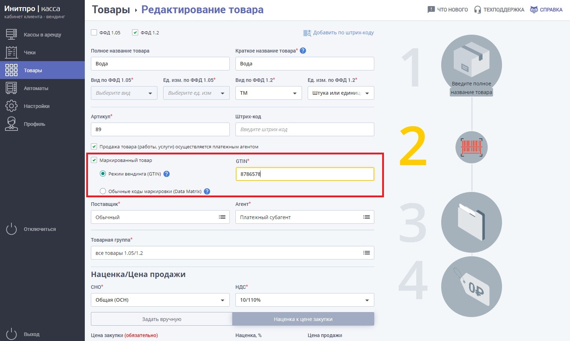
Task: Open Агент selector showing Платежный субагент
Action: tap(305, 217)
